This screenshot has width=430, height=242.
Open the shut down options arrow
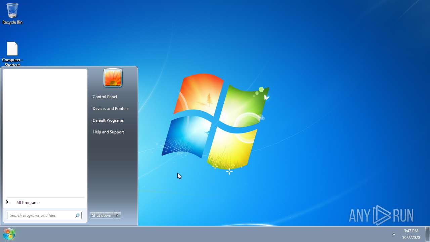point(118,215)
